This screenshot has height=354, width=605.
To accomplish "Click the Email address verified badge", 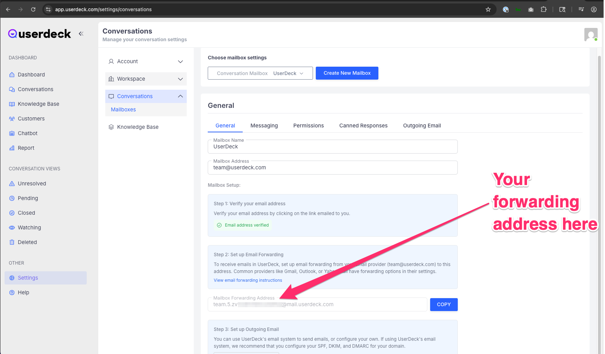I will click(243, 225).
